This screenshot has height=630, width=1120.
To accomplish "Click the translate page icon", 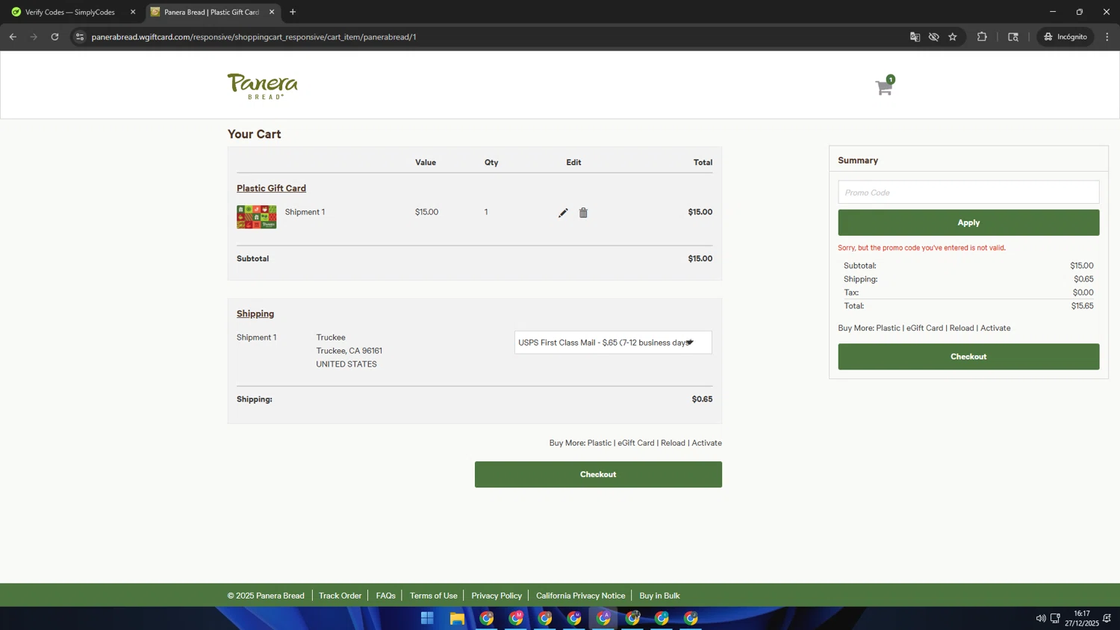I will pos(915,37).
